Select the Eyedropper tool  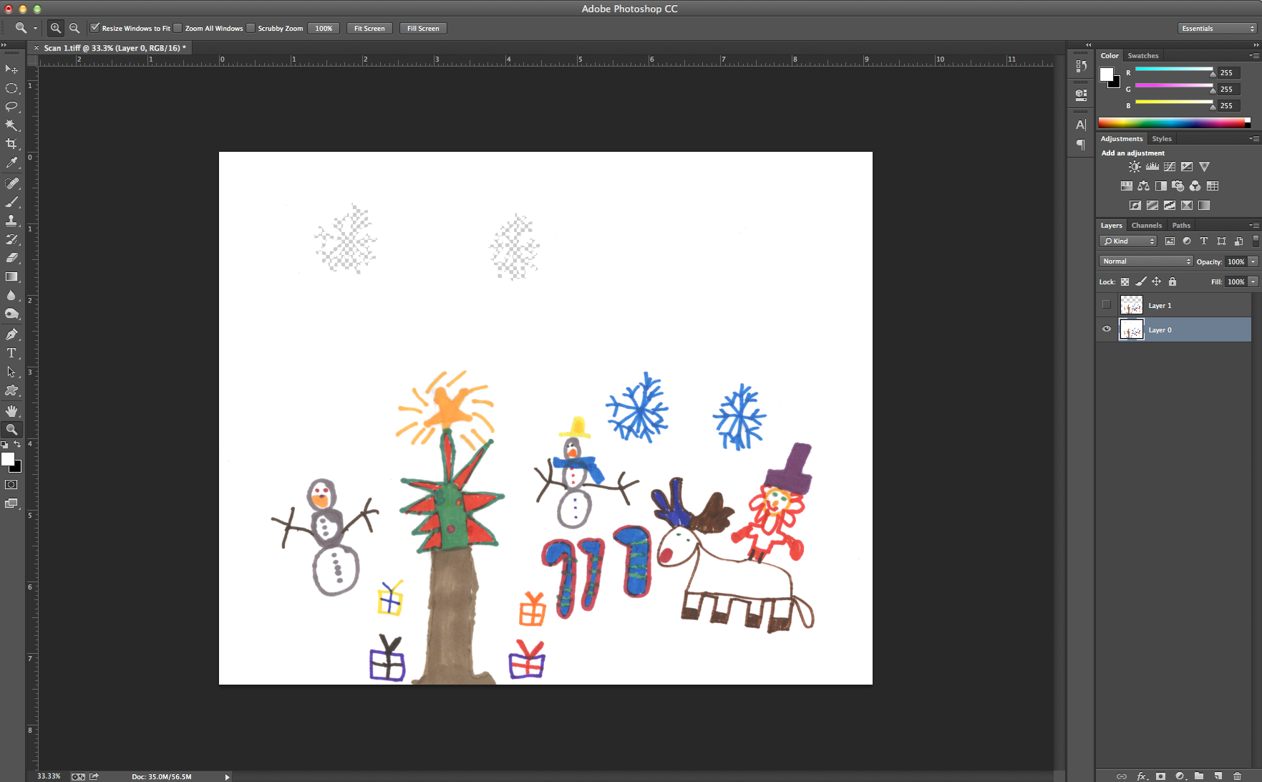coord(11,163)
